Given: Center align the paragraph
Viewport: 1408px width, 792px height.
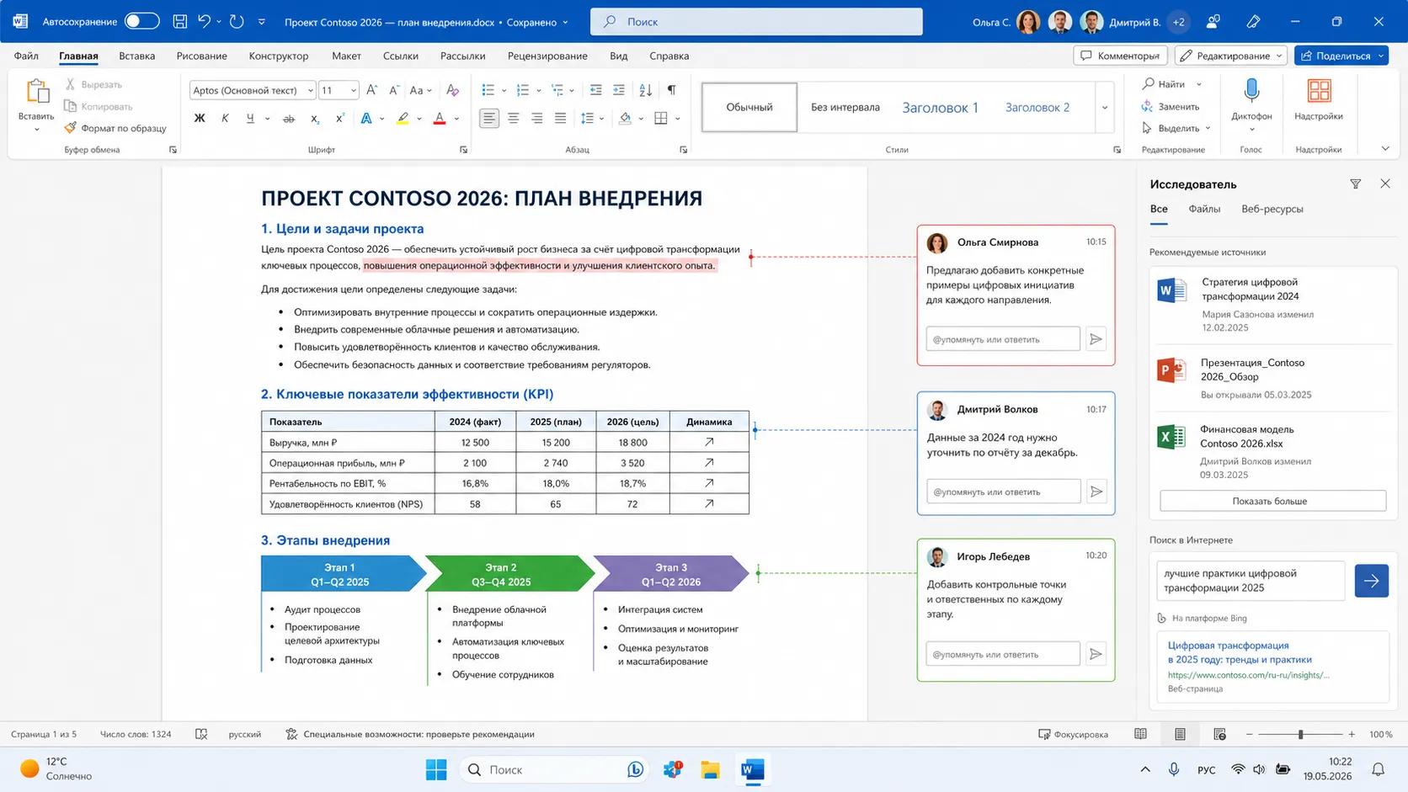Looking at the screenshot, I should click(513, 119).
